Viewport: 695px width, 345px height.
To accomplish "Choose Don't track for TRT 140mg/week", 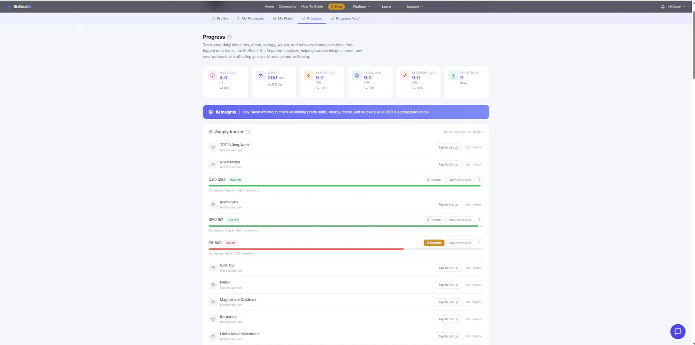I will click(x=473, y=147).
